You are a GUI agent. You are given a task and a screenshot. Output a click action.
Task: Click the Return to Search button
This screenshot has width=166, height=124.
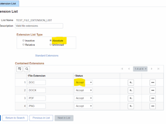coord(15,118)
